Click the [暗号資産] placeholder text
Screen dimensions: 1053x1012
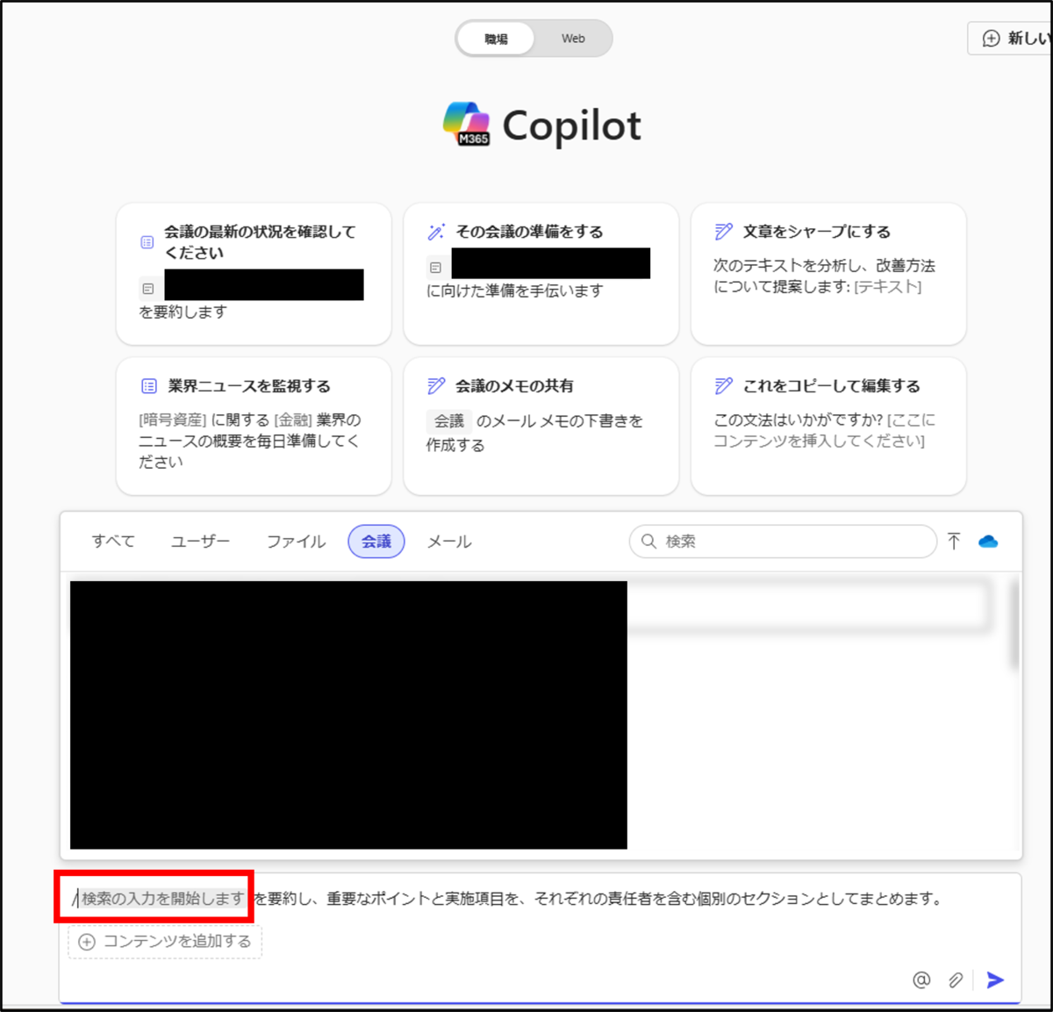(x=173, y=420)
